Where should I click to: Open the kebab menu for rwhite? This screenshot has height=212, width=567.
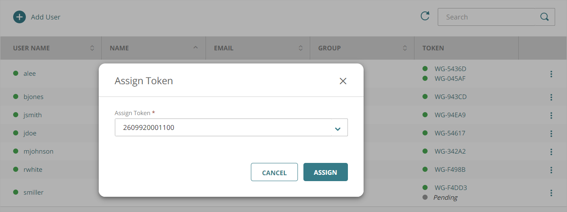[551, 170]
